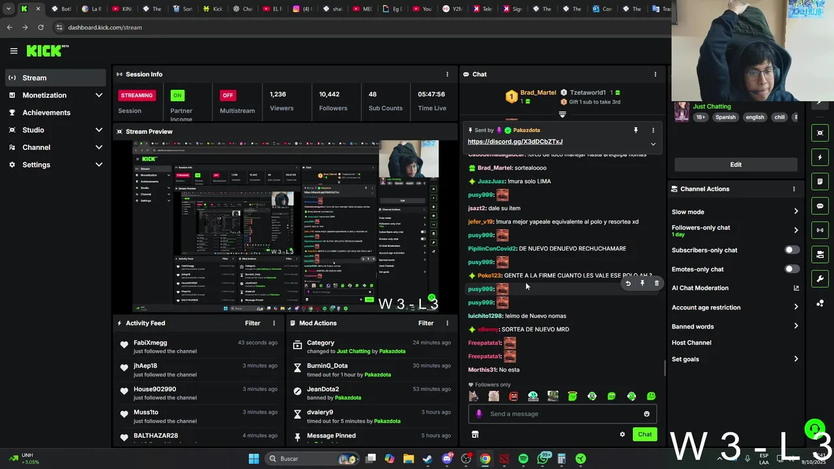
Task: Toggle Emotes-only chat switch
Action: [792, 269]
